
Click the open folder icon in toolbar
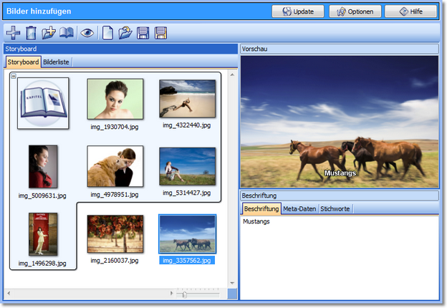pyautogui.click(x=125, y=32)
